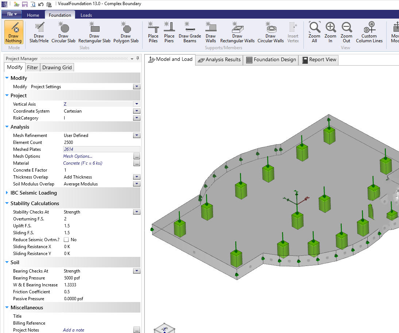Open the Analysis Results view tab
The image size is (399, 333).
pos(219,60)
